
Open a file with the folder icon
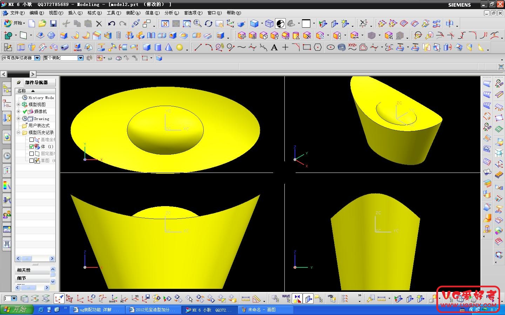(42, 23)
